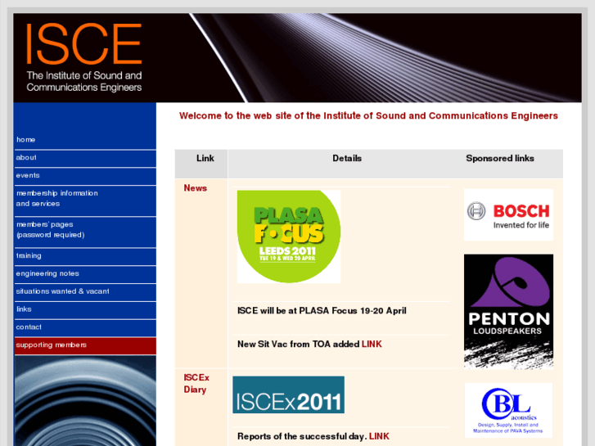Click the ISCEx2011 banner image
Viewport: 595px width, 446px height.
pos(288,394)
